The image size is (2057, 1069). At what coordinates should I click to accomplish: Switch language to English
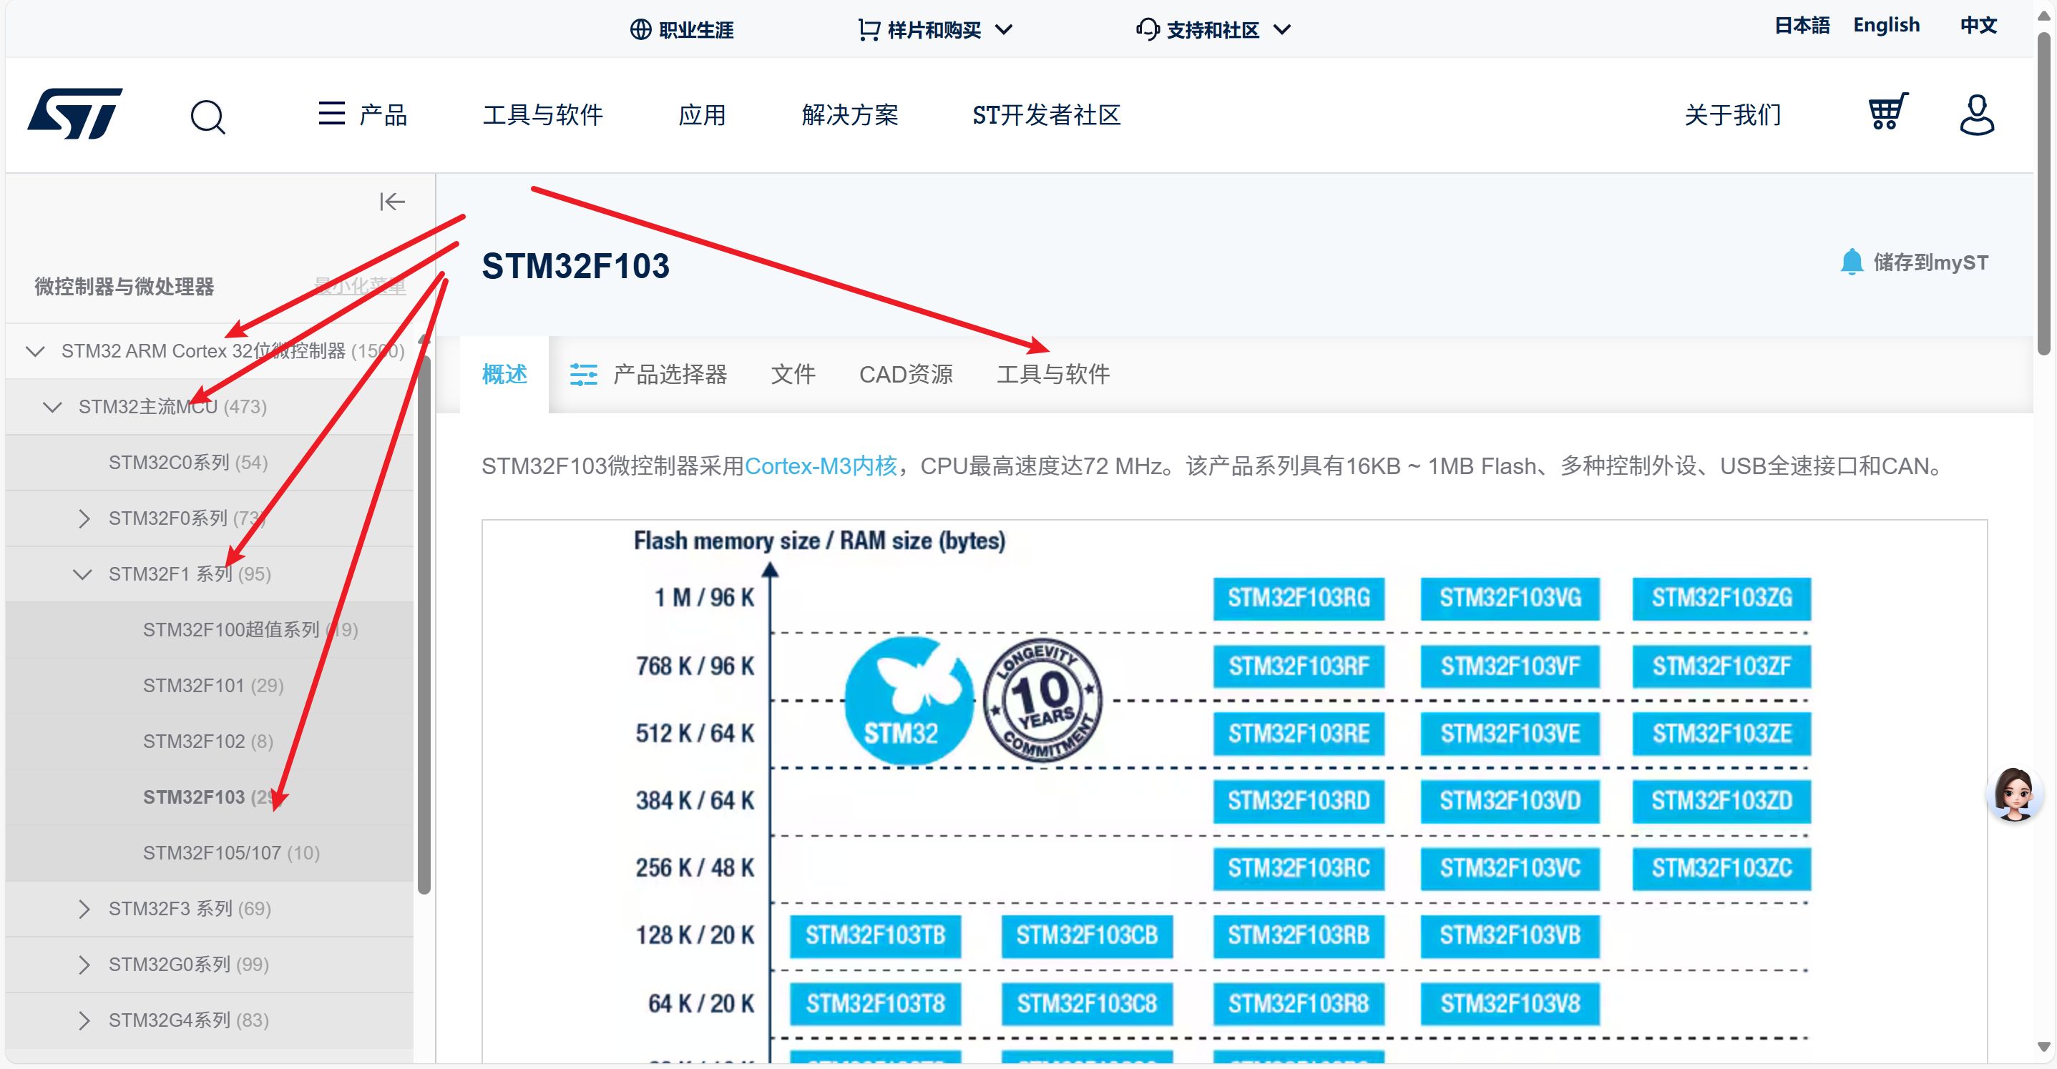(x=1886, y=25)
